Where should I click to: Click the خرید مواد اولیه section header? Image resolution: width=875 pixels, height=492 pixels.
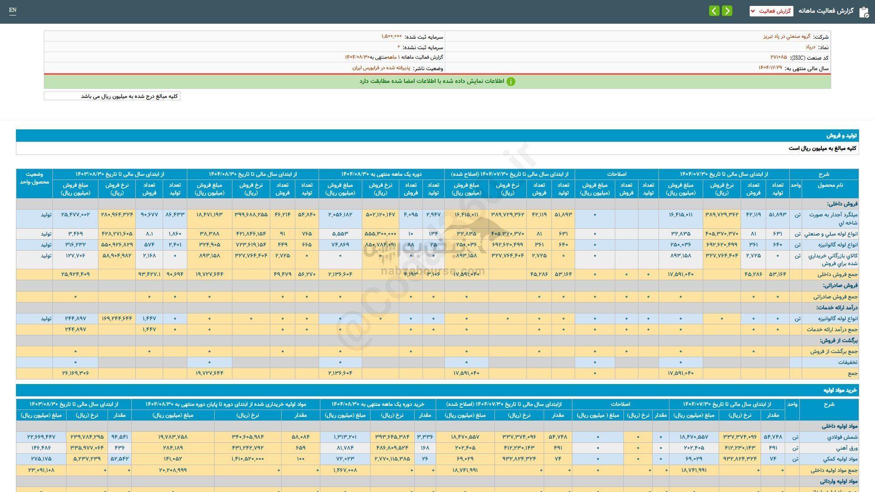tap(840, 390)
